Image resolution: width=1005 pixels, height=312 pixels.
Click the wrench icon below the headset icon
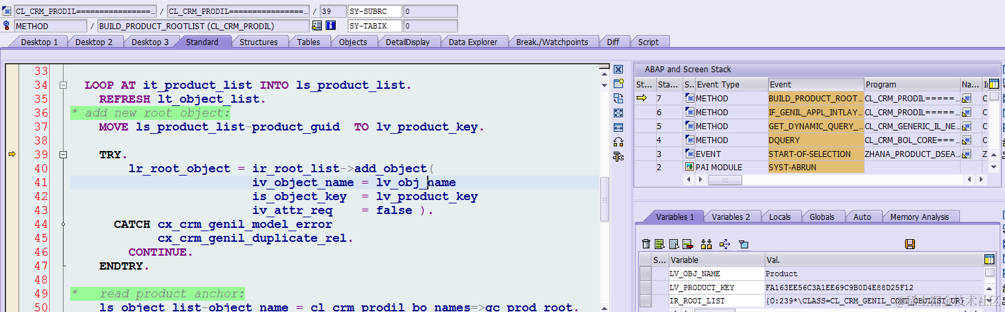point(618,156)
